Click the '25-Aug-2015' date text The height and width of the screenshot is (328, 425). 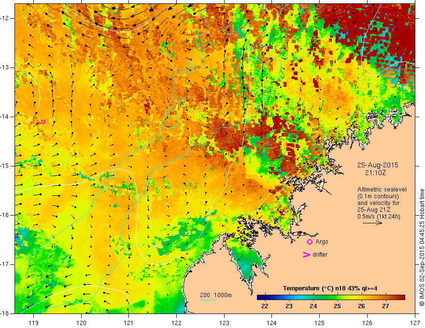[378, 165]
